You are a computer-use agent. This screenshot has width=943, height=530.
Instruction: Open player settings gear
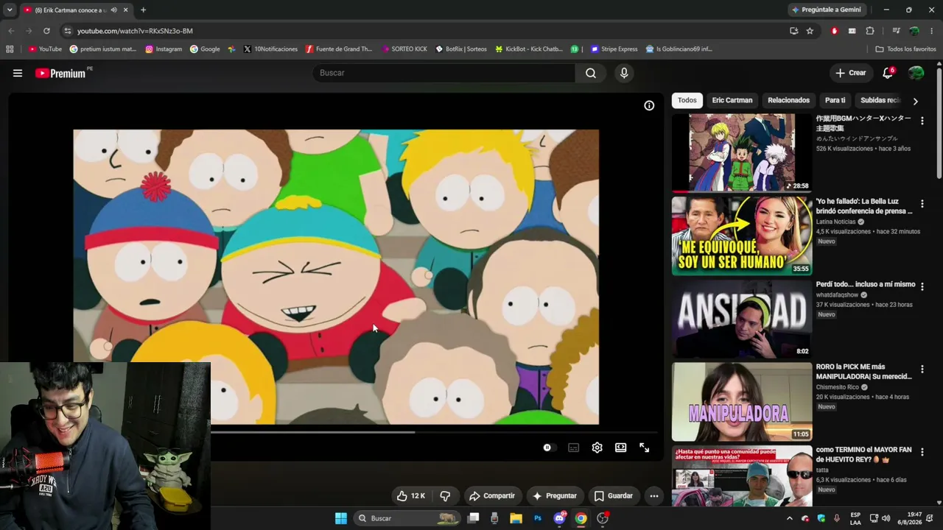pyautogui.click(x=597, y=448)
